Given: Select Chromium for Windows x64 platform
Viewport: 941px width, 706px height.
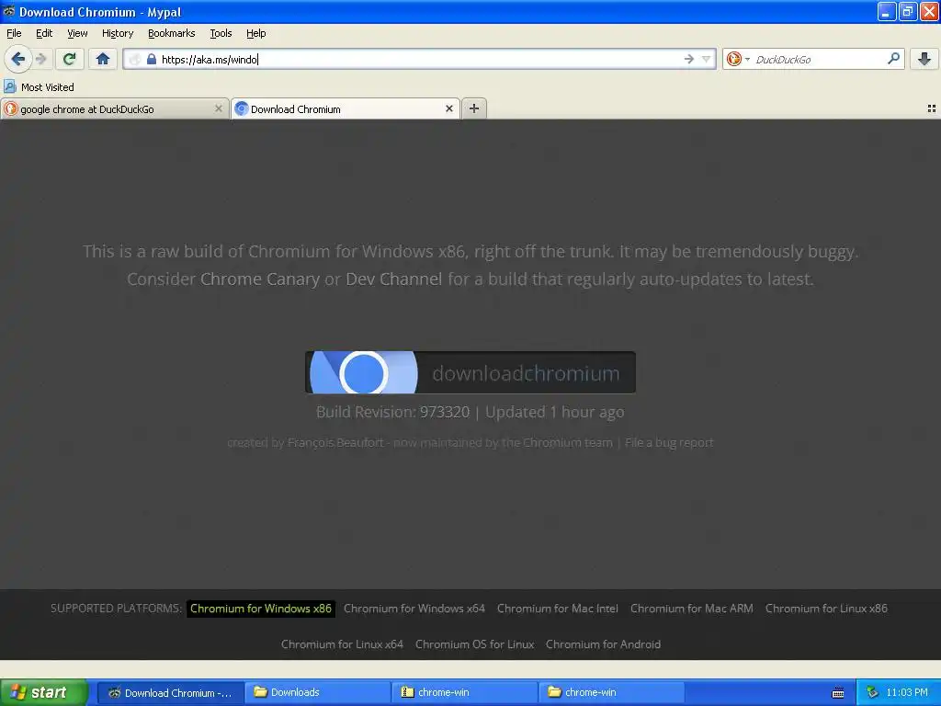Looking at the screenshot, I should 414,609.
